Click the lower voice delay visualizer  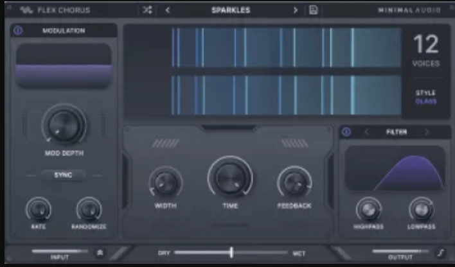pyautogui.click(x=287, y=95)
